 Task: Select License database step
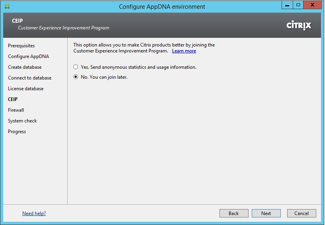[25, 89]
